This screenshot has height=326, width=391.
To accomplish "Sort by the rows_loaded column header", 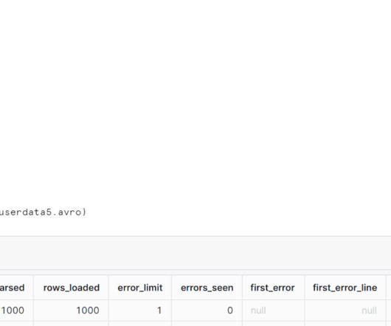I will (x=72, y=288).
